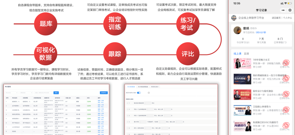Open the DISC沟通技巧 course thumbnail
Screen dimensions: 295x135
click(x=242, y=126)
